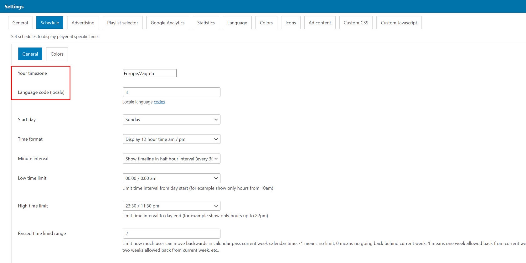Image resolution: width=526 pixels, height=263 pixels.
Task: Select the General sub-tab under Schedule
Action: click(x=30, y=54)
